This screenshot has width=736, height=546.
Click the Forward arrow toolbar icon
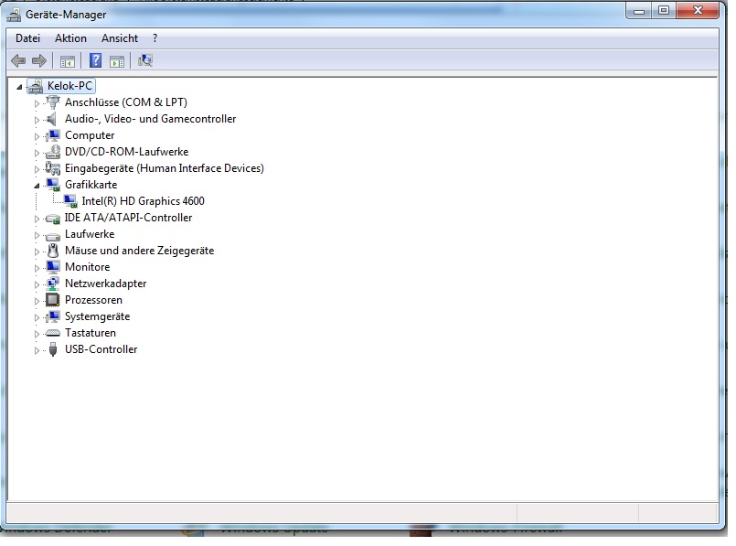(x=39, y=60)
